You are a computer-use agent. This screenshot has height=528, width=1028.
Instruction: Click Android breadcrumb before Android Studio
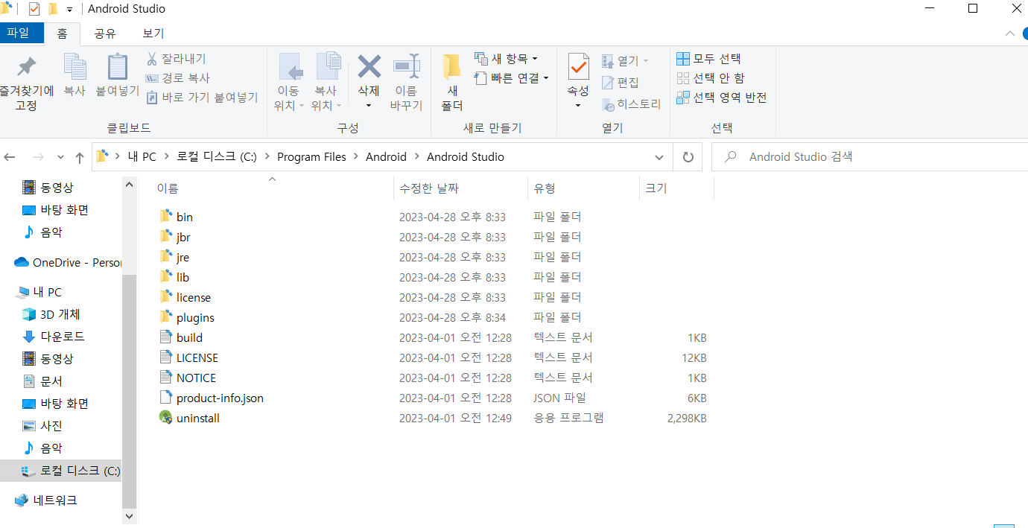[386, 156]
